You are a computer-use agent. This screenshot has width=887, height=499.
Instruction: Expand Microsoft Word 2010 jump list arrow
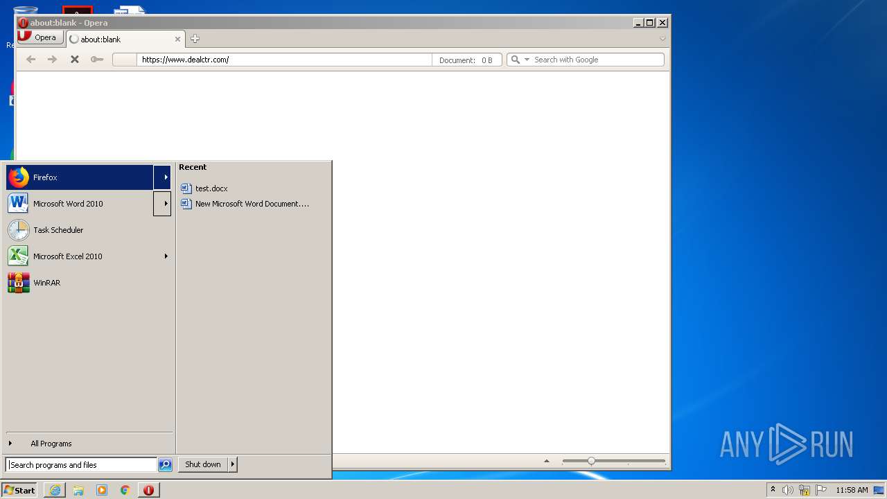coord(162,204)
